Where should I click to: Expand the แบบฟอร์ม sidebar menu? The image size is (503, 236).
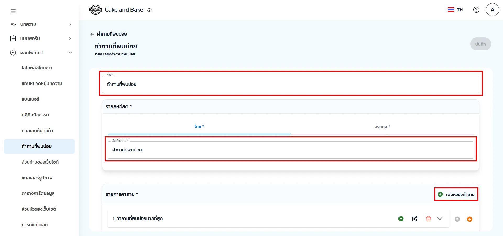click(x=70, y=38)
